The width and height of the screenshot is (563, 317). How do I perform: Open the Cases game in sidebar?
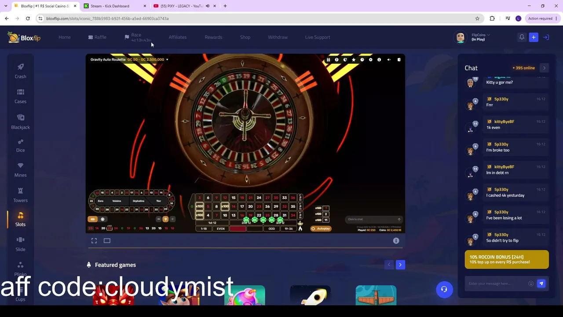(x=20, y=96)
